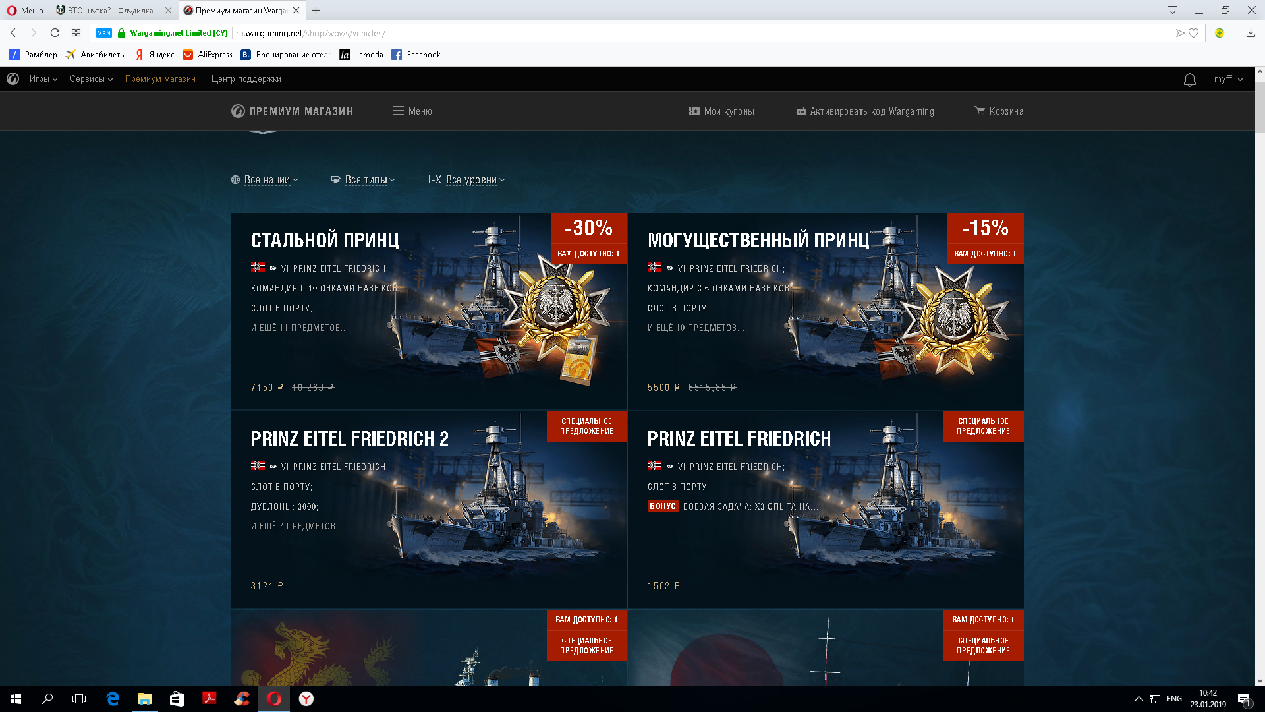Open the МОГУЩЕСТВЕННЫЙ ПРИНЦ bundle card

pyautogui.click(x=826, y=311)
